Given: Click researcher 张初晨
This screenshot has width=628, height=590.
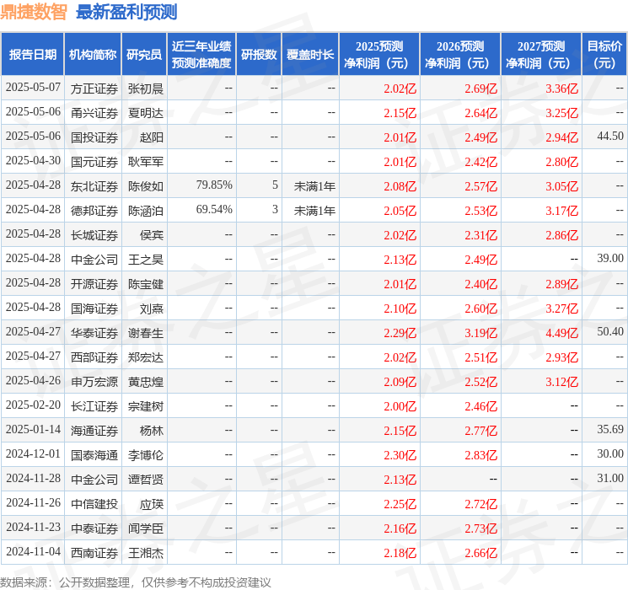Looking at the screenshot, I should (x=146, y=88).
